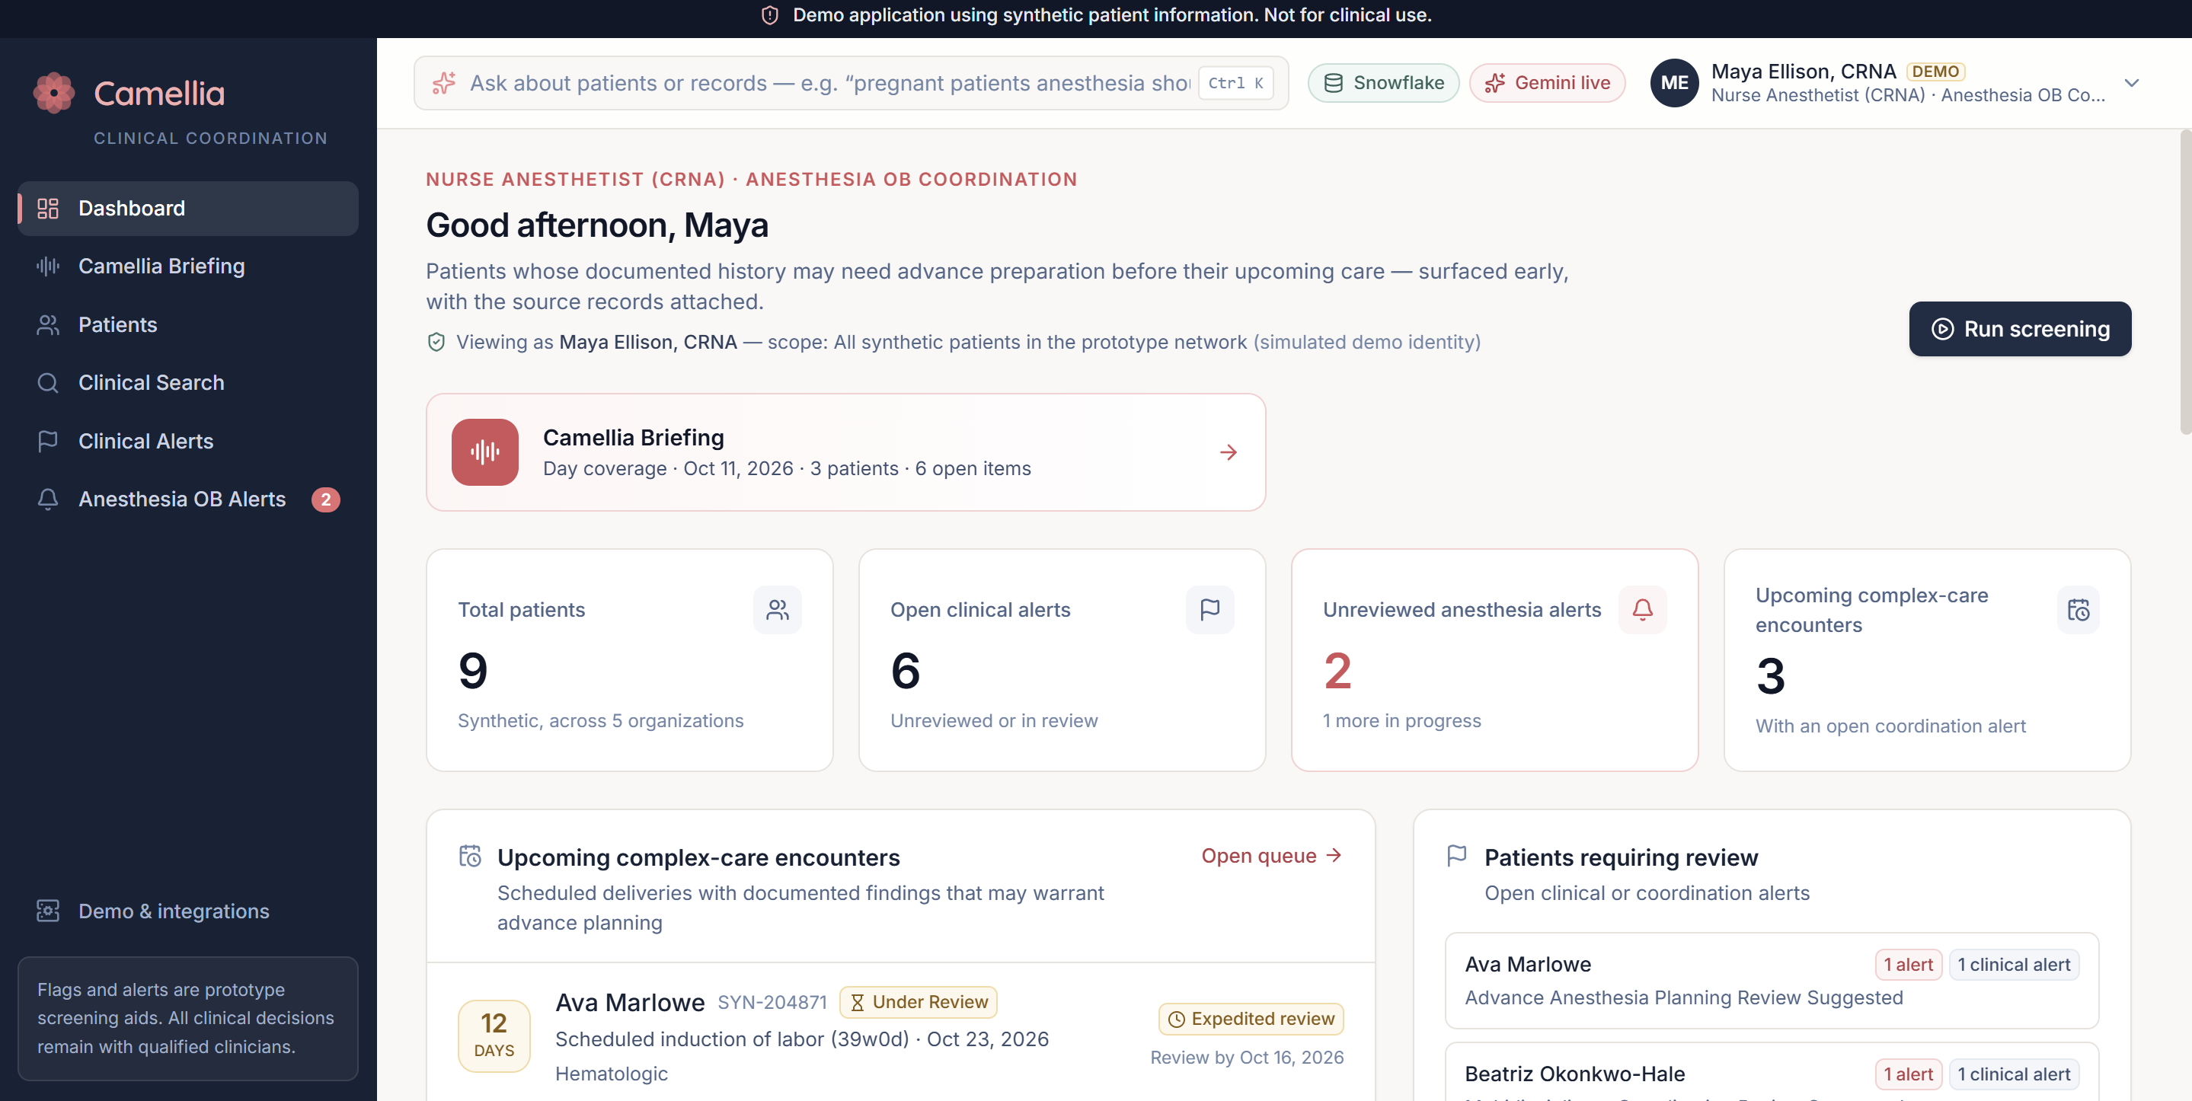
Task: Click the page vertical scrollbar
Action: (x=2186, y=281)
